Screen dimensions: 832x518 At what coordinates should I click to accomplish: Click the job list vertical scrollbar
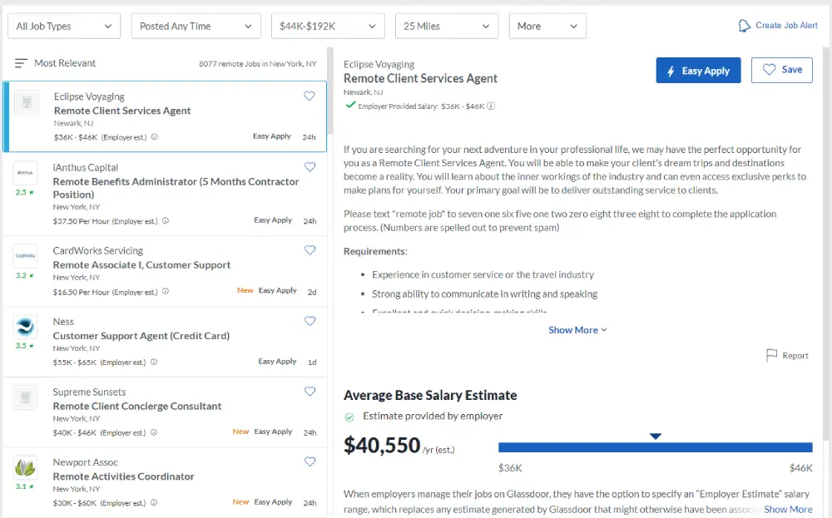click(x=330, y=90)
